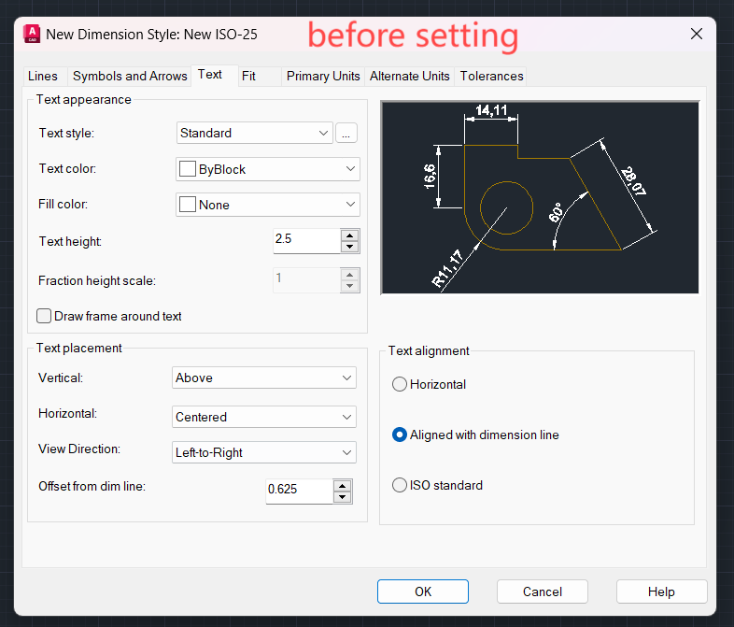
Task: Open the View Direction dropdown
Action: (264, 452)
